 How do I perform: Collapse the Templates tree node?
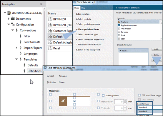tap(16, 59)
